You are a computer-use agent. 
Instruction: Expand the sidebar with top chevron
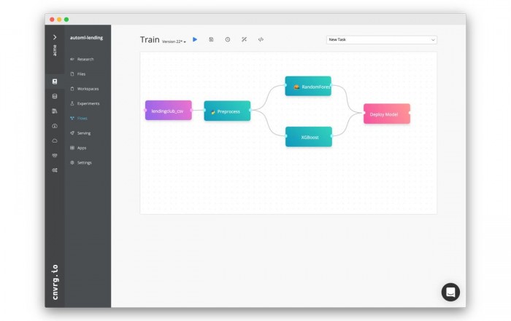pyautogui.click(x=55, y=36)
